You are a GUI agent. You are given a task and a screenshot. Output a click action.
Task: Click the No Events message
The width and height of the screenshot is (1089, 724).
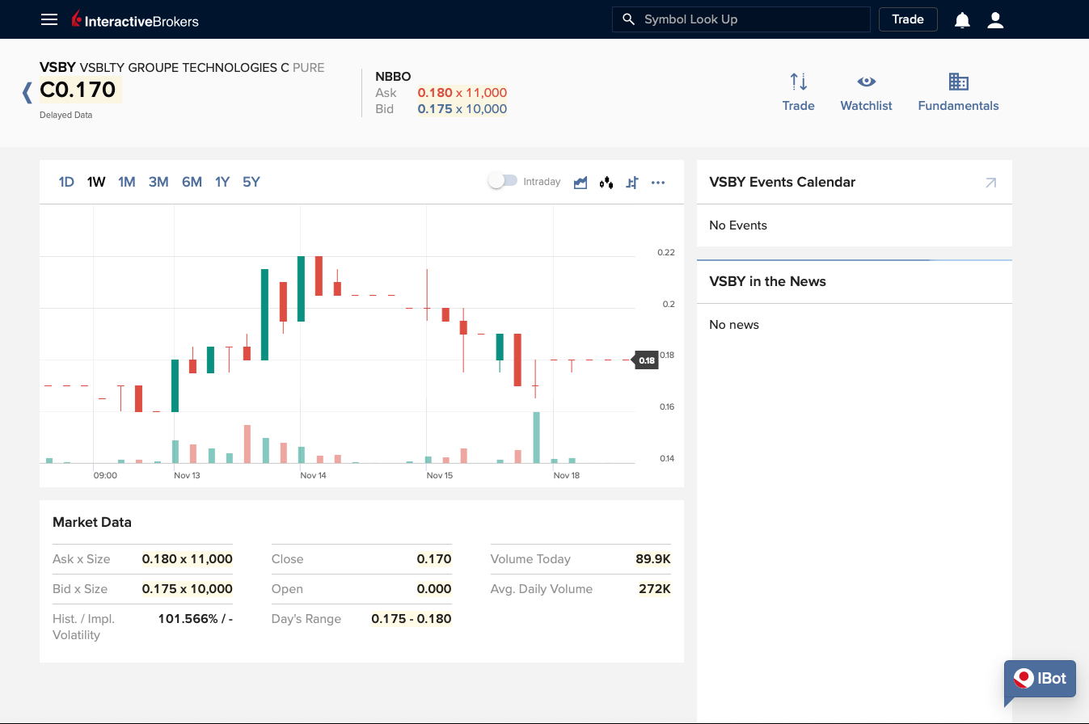738,225
